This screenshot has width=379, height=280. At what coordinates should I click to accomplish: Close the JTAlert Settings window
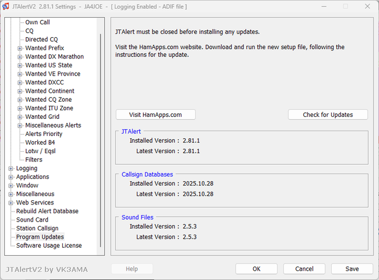pyautogui.click(x=367, y=6)
